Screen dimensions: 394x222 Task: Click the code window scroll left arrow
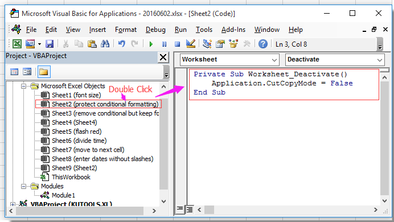pyautogui.click(x=199, y=209)
